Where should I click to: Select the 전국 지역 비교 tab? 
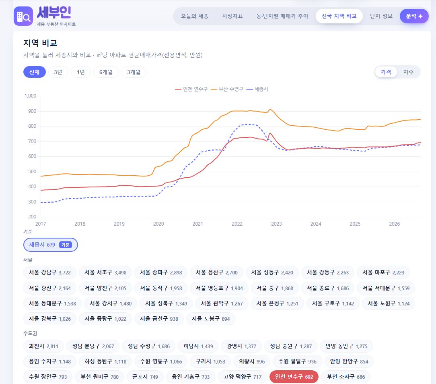point(339,16)
